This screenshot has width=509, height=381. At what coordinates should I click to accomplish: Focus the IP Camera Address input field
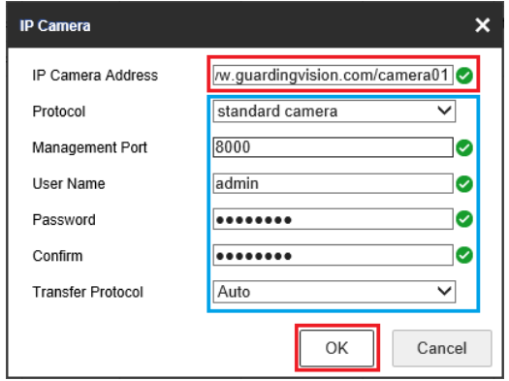[333, 75]
